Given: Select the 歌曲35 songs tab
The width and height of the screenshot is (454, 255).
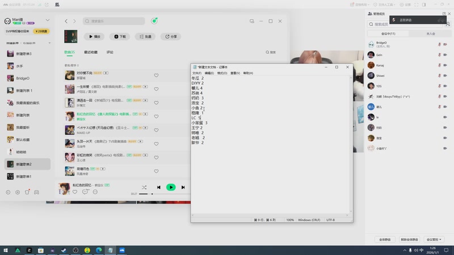Looking at the screenshot, I should (x=69, y=52).
